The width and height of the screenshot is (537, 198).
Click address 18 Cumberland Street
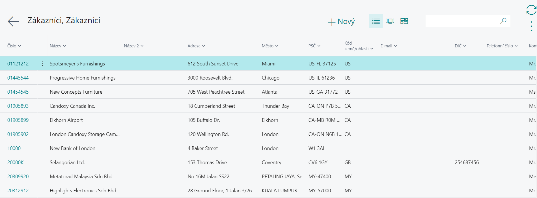coord(211,106)
